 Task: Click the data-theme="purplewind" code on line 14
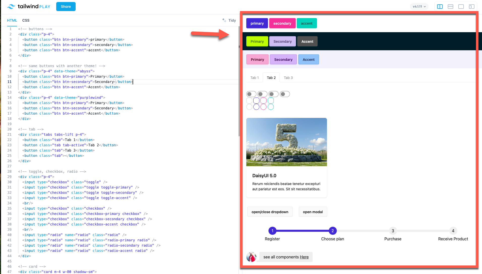78,98
